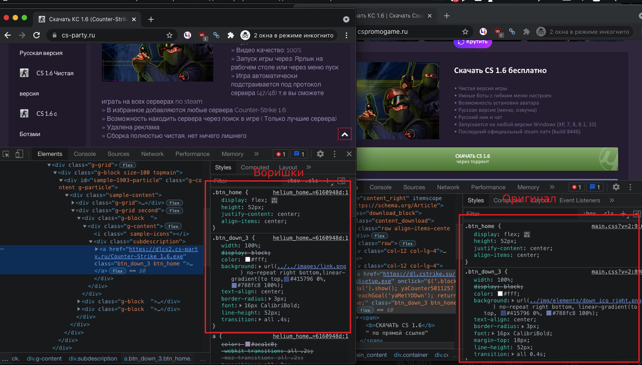
Task: Bookmark cs-party.ru with the star icon
Action: (170, 35)
